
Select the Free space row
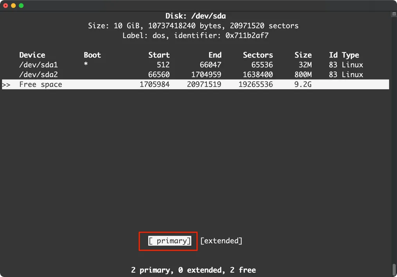coord(196,85)
